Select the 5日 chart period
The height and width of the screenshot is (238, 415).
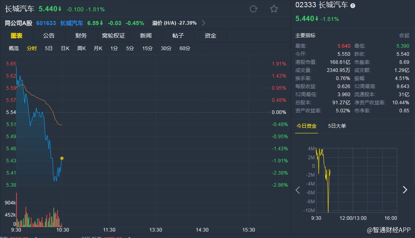click(49, 48)
